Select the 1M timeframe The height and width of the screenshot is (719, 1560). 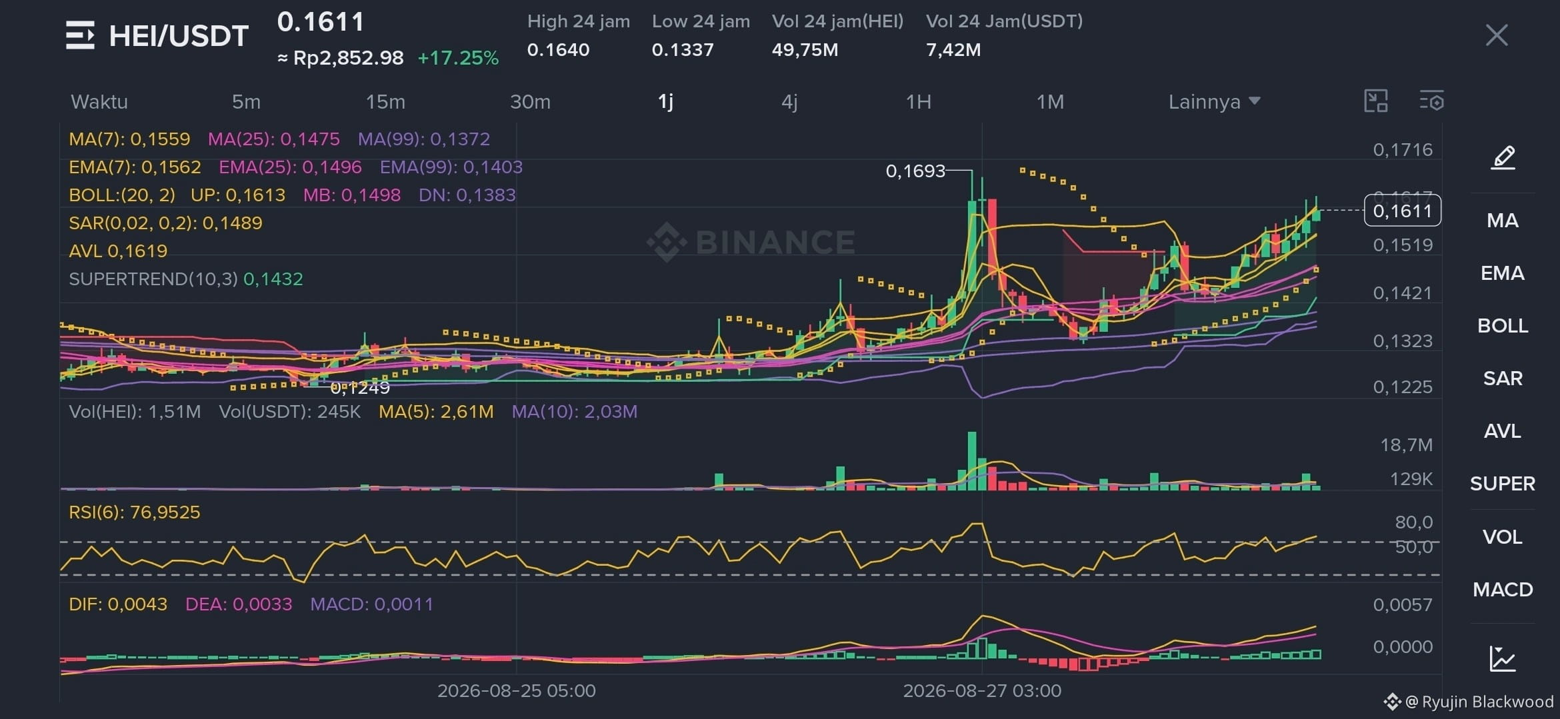[1050, 102]
